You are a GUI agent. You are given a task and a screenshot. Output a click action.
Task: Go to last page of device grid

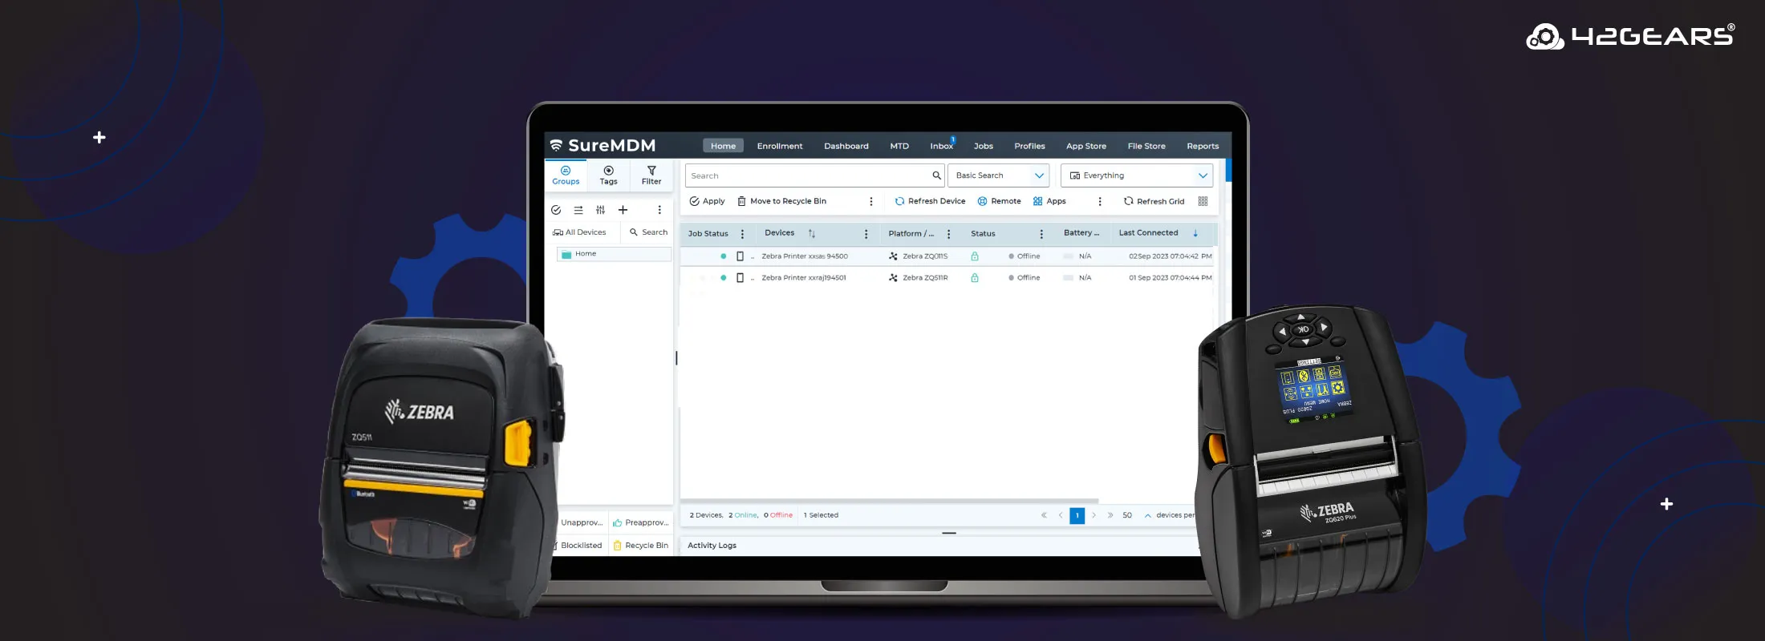1110,515
